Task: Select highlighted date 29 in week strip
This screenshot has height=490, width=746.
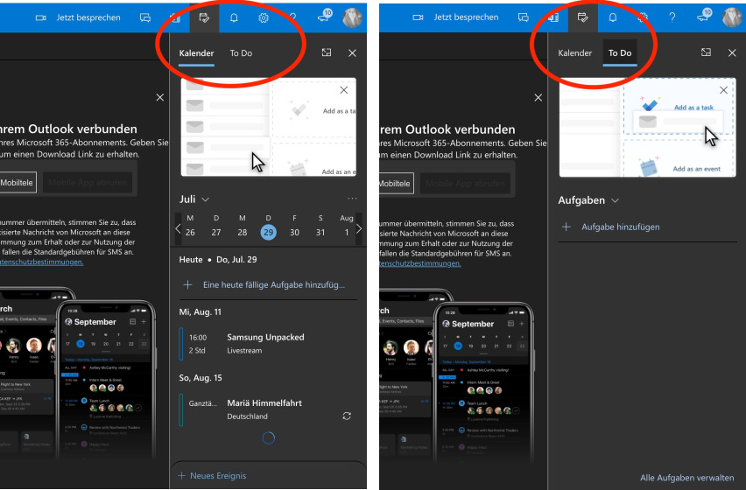Action: (269, 233)
